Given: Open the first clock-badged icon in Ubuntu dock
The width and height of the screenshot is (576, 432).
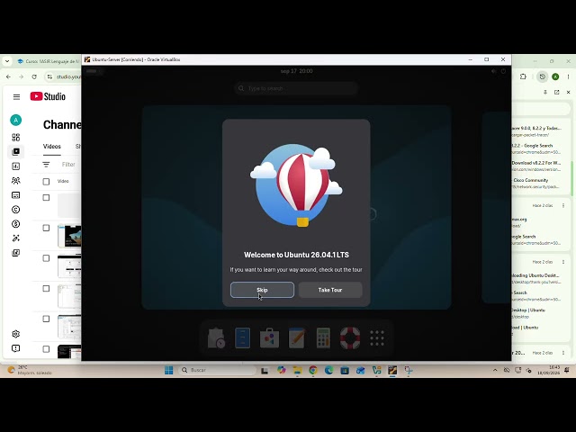Looking at the screenshot, I should point(216,338).
